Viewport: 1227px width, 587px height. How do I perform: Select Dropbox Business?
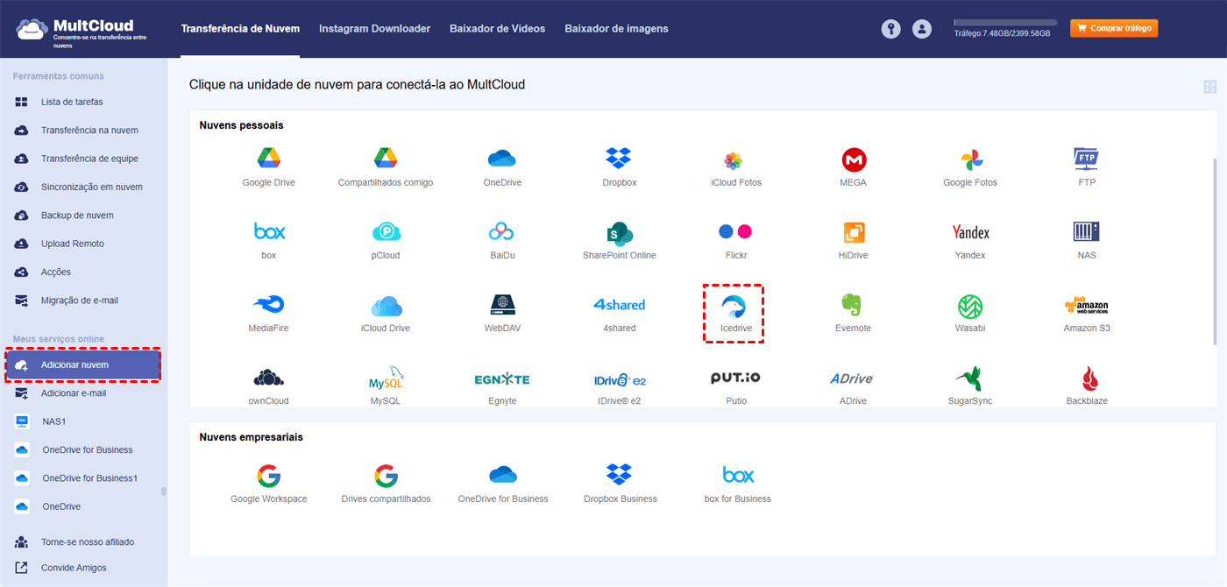pyautogui.click(x=619, y=474)
